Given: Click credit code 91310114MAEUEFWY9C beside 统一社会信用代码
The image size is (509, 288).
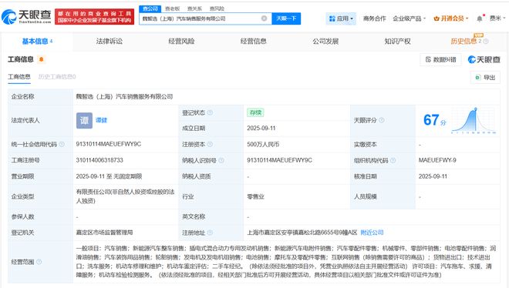Looking at the screenshot, I should coord(109,144).
